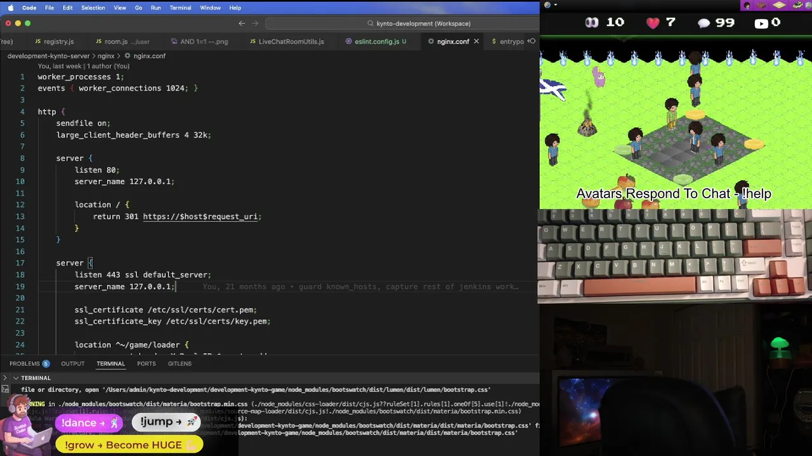Click the navigate back arrow

242,23
